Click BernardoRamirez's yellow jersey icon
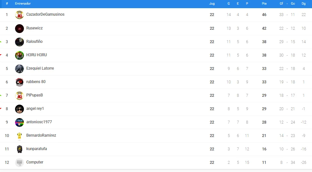Screen dimensions: 312x172 pyautogui.click(x=19, y=136)
